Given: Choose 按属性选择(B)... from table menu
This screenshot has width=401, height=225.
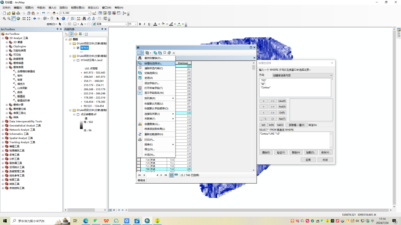Looking at the screenshot, I should pos(156,63).
